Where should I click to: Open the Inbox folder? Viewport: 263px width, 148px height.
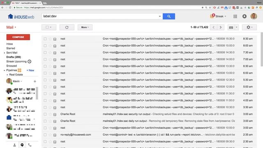tap(9, 44)
